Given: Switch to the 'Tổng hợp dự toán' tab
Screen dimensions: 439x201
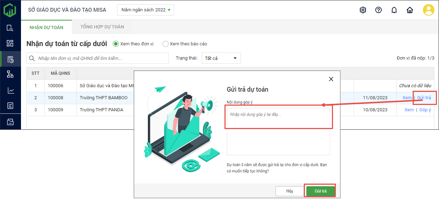Looking at the screenshot, I should tap(102, 27).
